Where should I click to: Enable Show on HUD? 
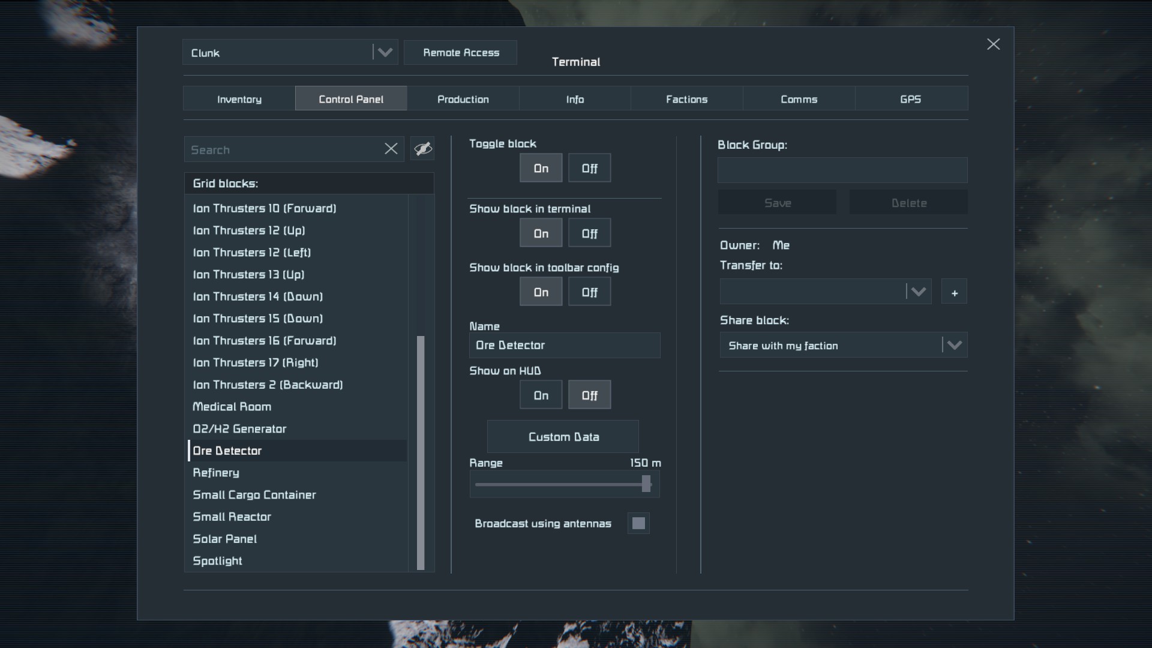(x=541, y=395)
